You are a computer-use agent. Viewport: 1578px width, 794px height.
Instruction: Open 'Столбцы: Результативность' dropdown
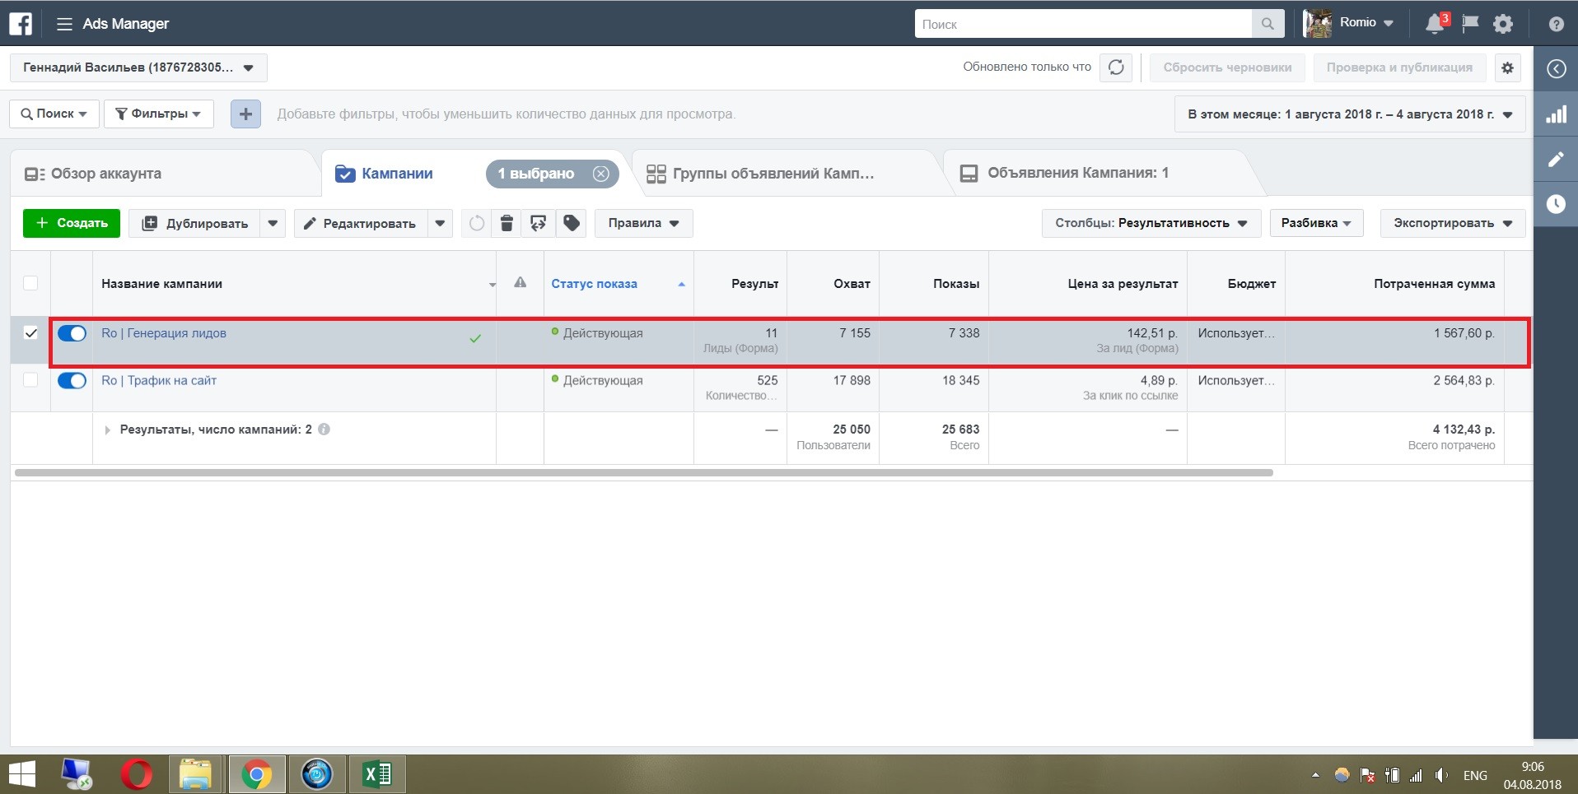coord(1151,223)
